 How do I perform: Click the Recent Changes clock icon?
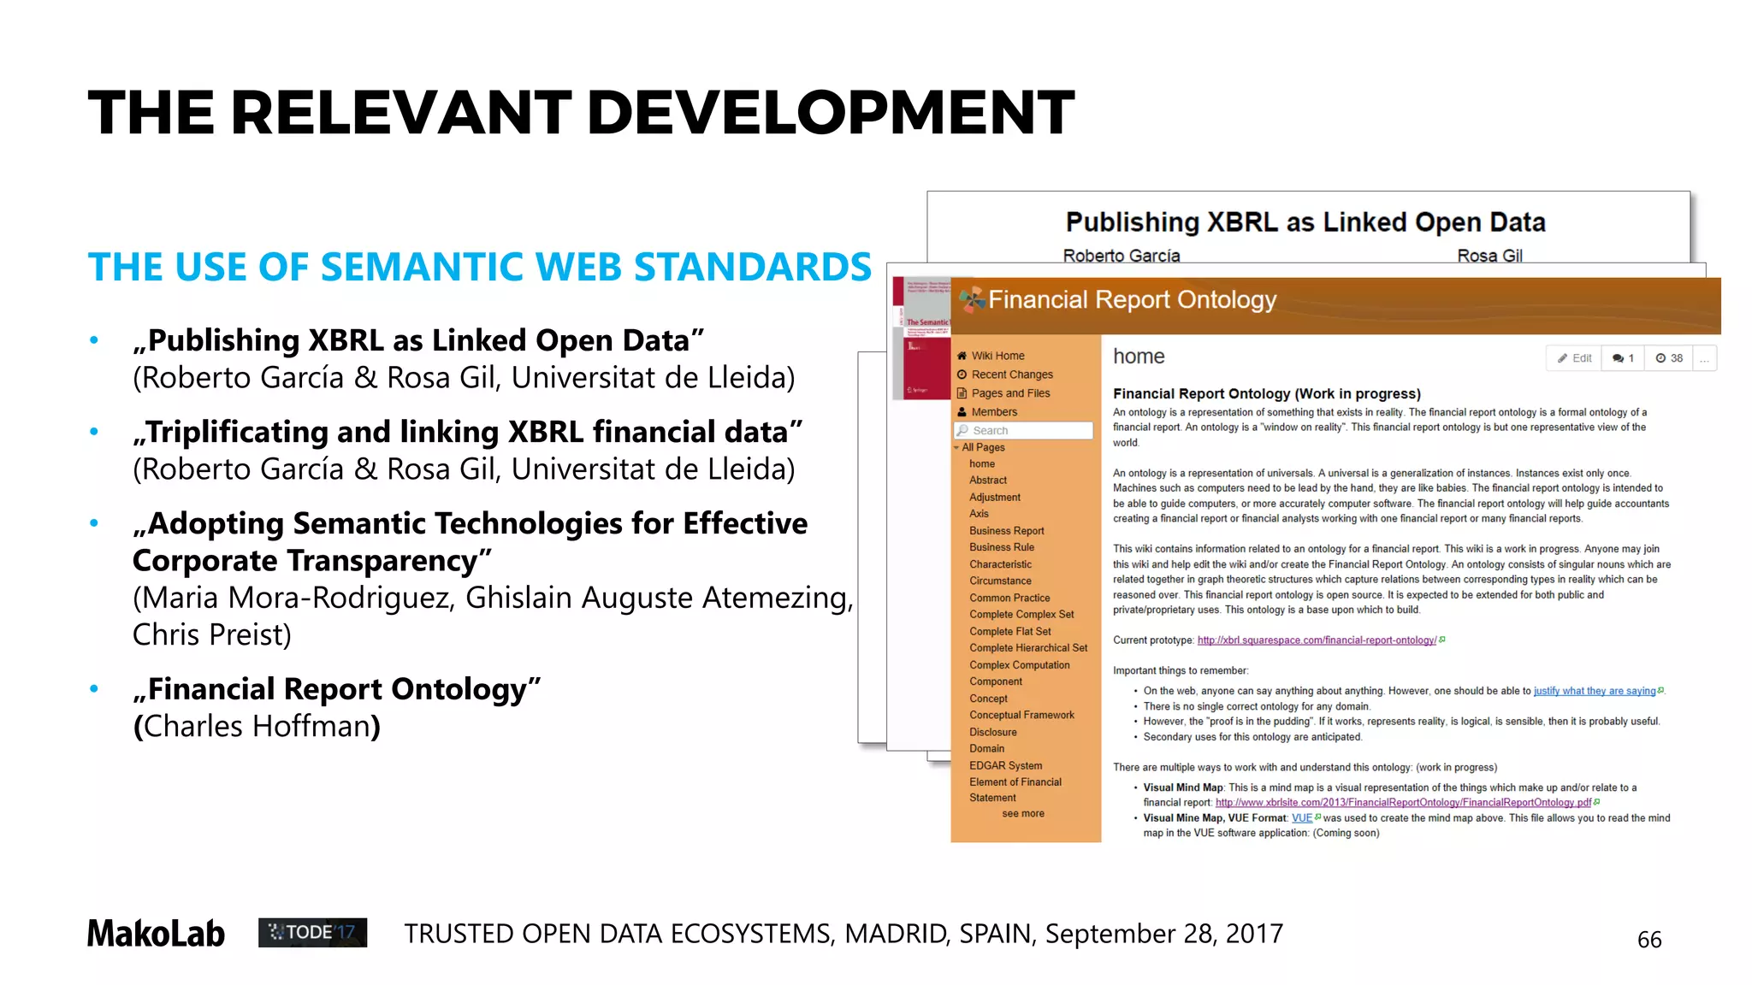point(962,375)
